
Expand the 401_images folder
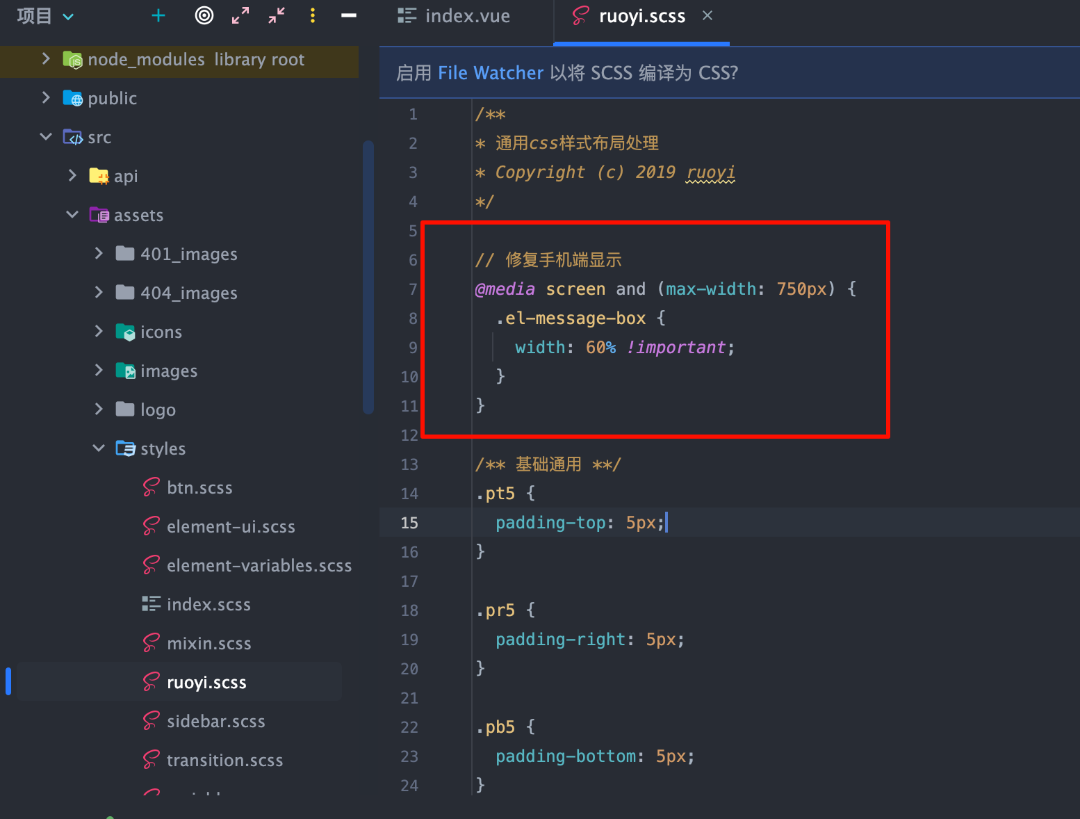[99, 254]
